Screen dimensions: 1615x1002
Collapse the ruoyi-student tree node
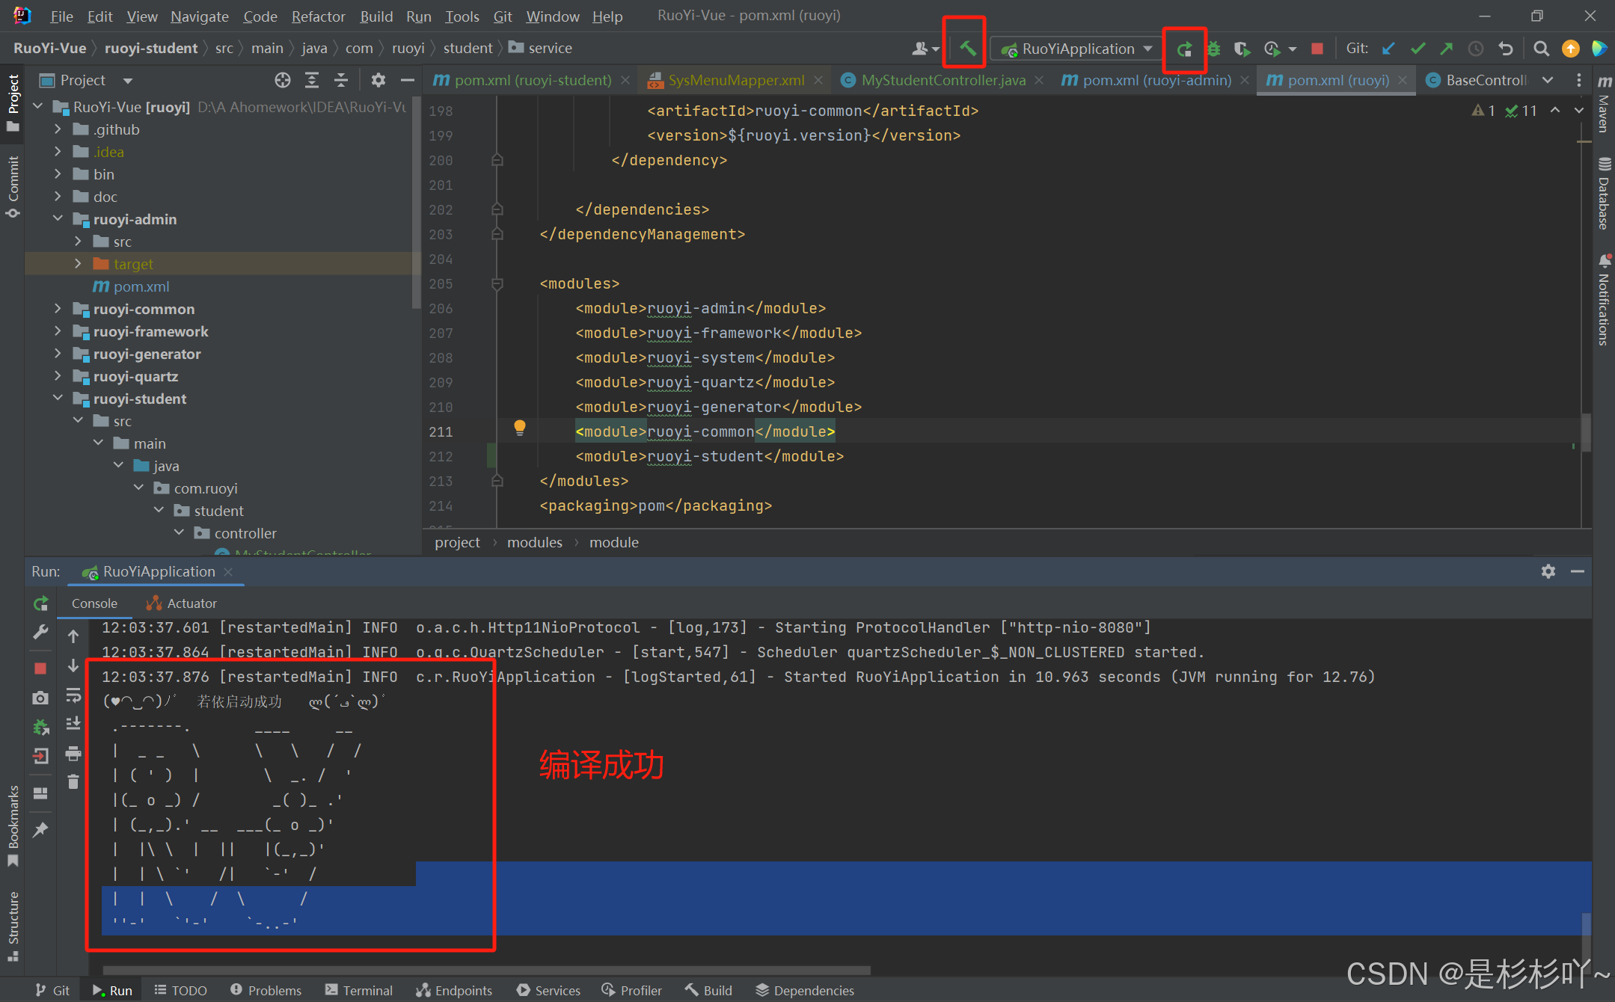tap(58, 399)
